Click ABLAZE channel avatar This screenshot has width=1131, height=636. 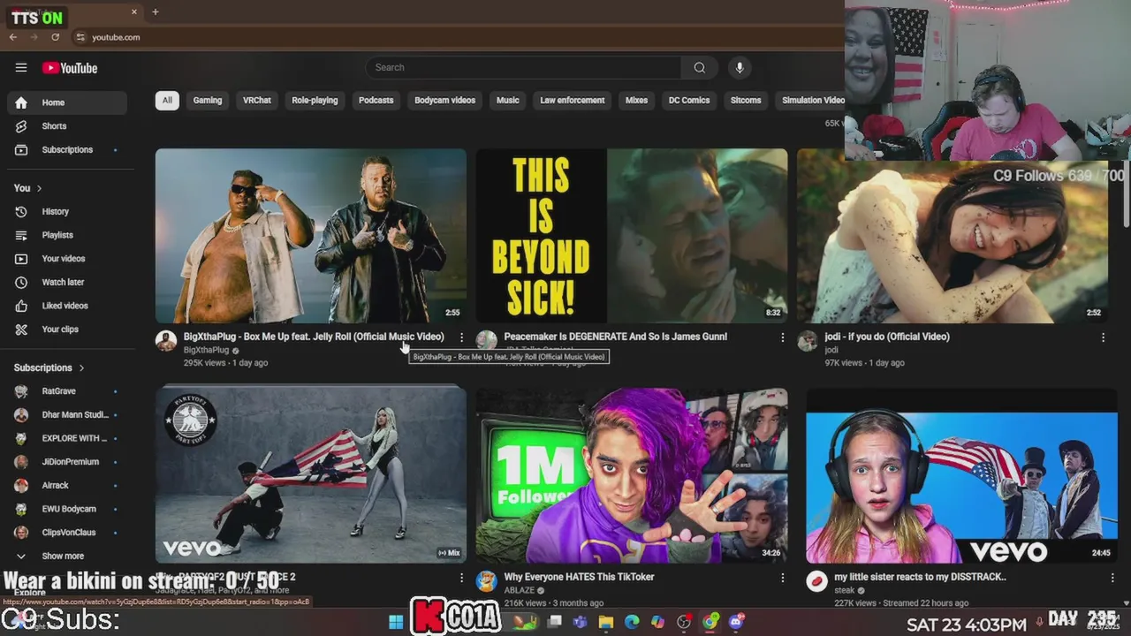coord(487,581)
